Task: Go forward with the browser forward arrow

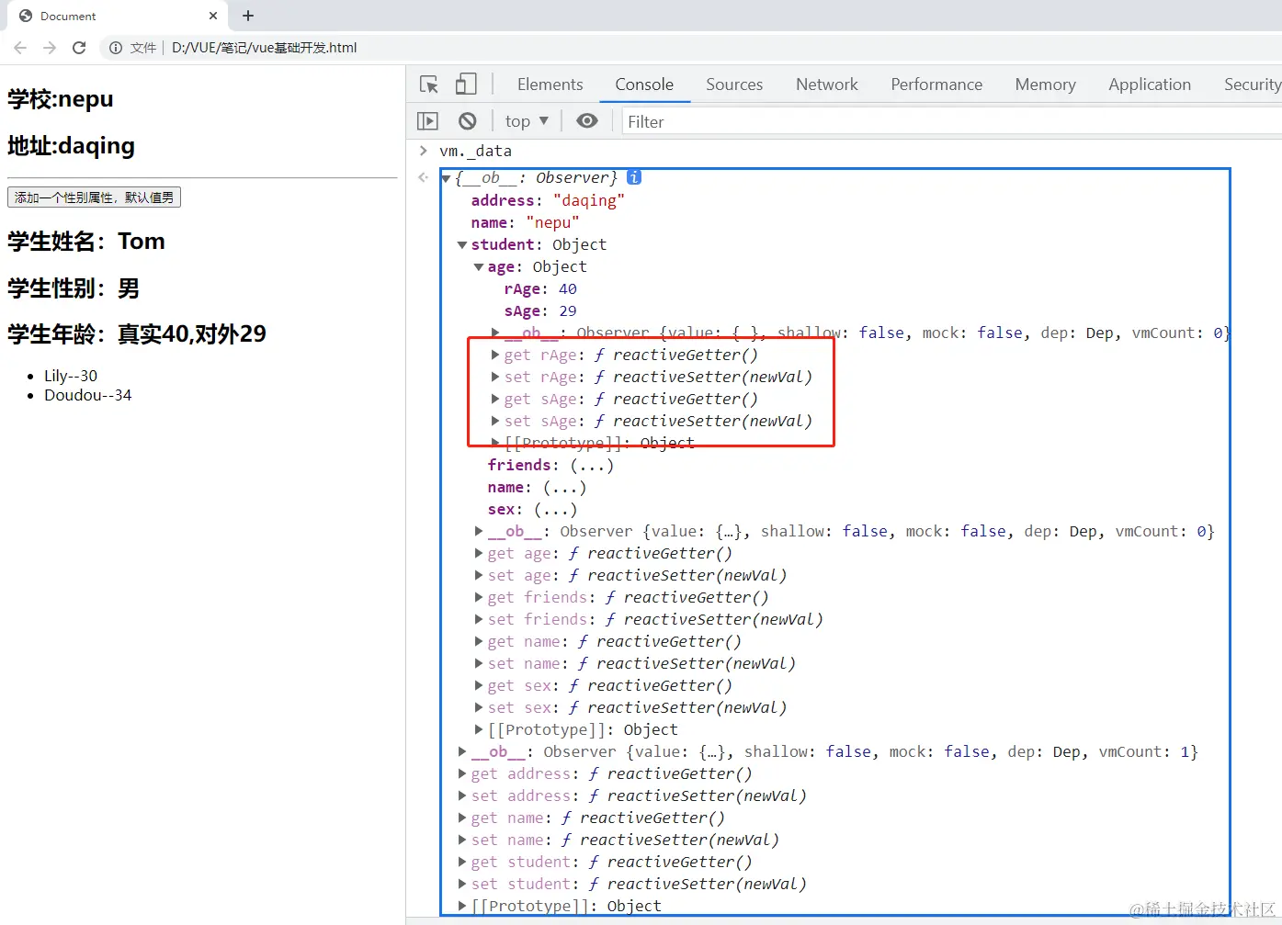Action: click(x=50, y=48)
